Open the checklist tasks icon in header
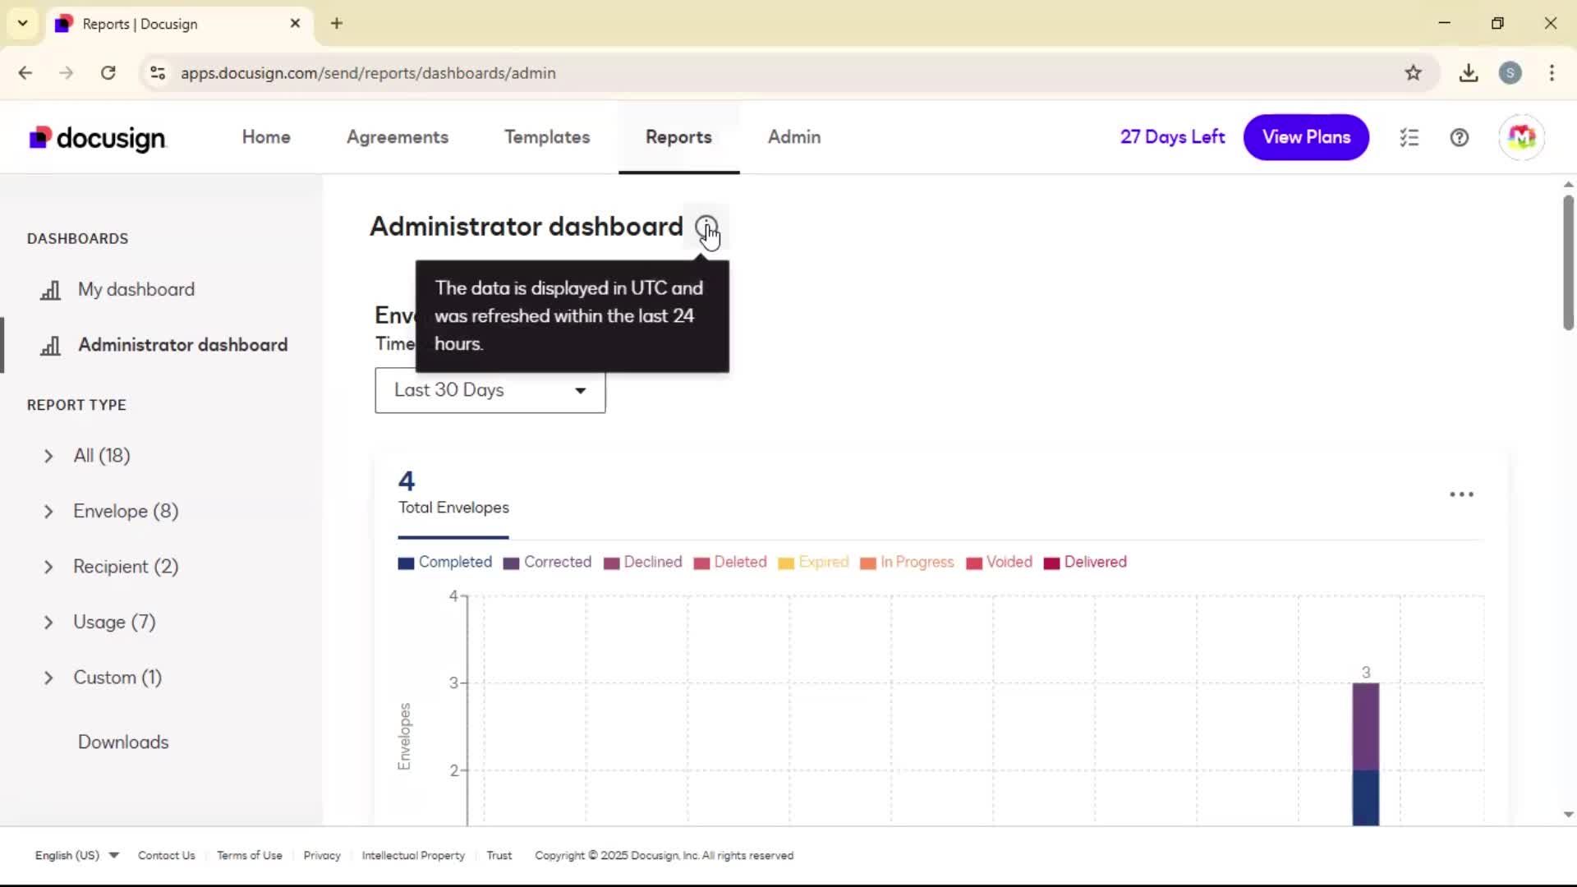1577x887 pixels. (1409, 137)
